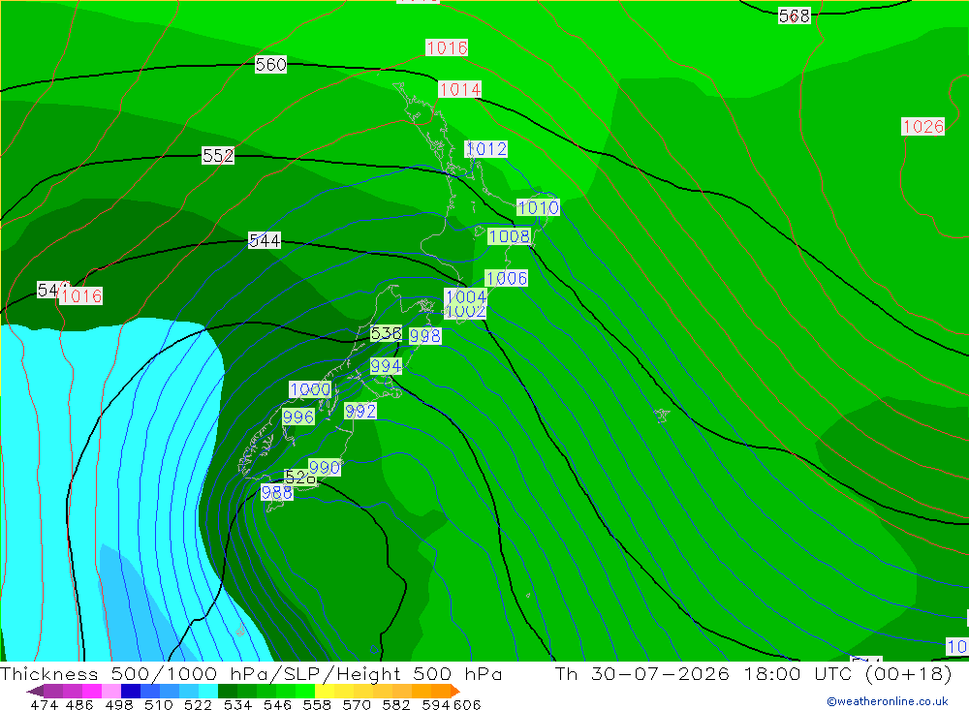The width and height of the screenshot is (969, 710).
Task: Click the map title 'Thickness 500/1000 hPa/SLP/Height 500 hPa'
Action: [252, 673]
